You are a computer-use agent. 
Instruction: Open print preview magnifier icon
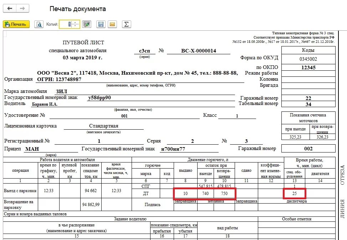click(x=39, y=24)
